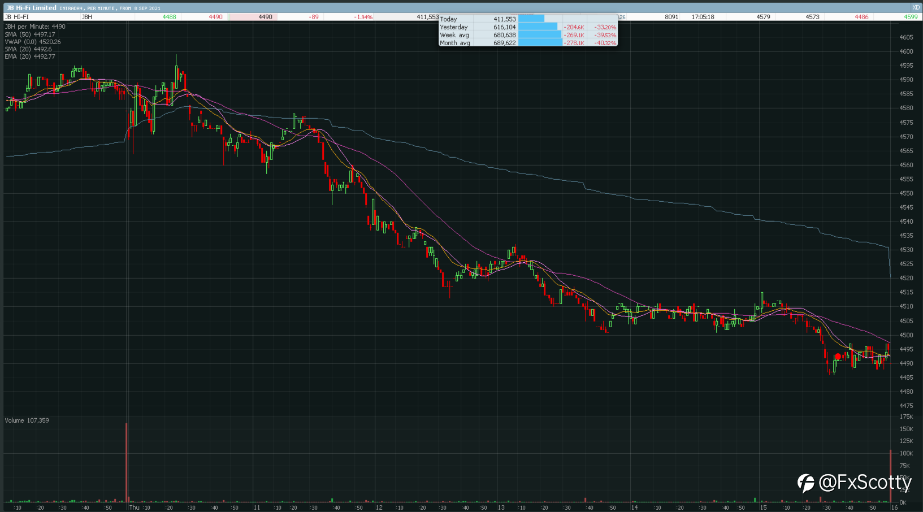Click the EMA (20) 4492.77 legend entry
The height and width of the screenshot is (512, 923).
[x=30, y=57]
